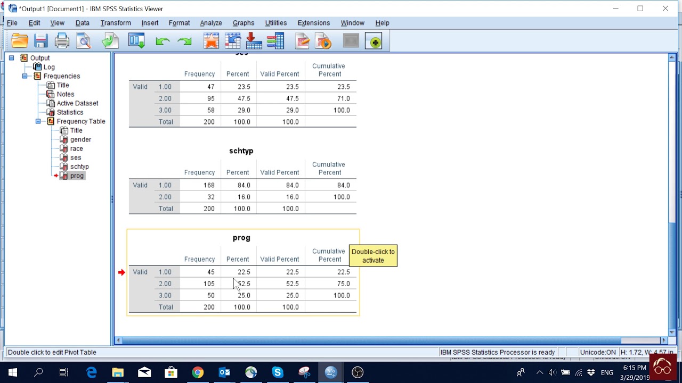Collapse the Output root node

(x=11, y=58)
